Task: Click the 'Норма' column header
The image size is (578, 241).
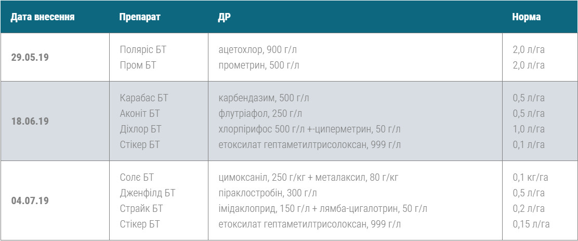Action: [x=526, y=17]
